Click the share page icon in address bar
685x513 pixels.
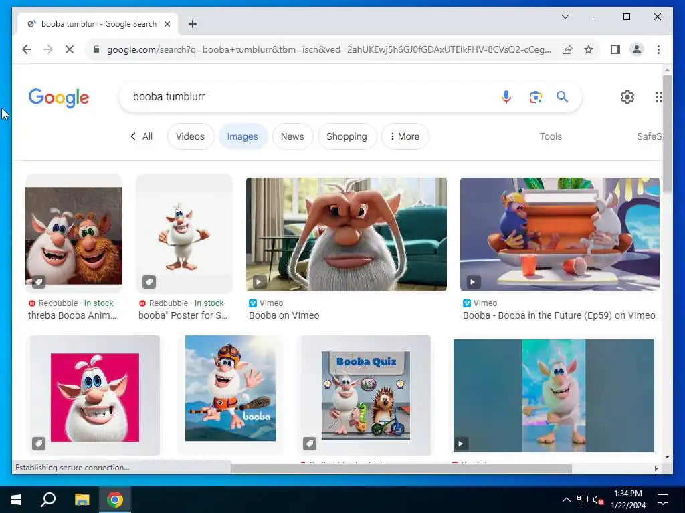click(567, 49)
